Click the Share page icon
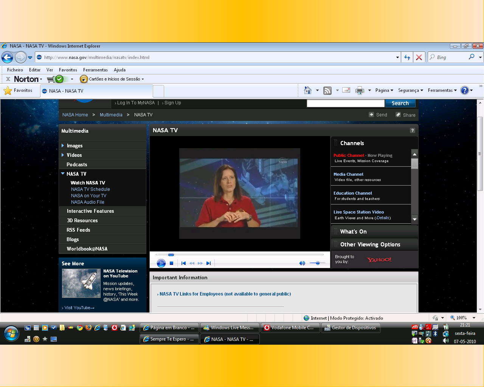 [x=398, y=115]
